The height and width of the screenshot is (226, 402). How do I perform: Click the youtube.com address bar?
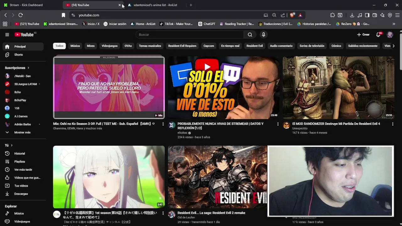click(166, 15)
